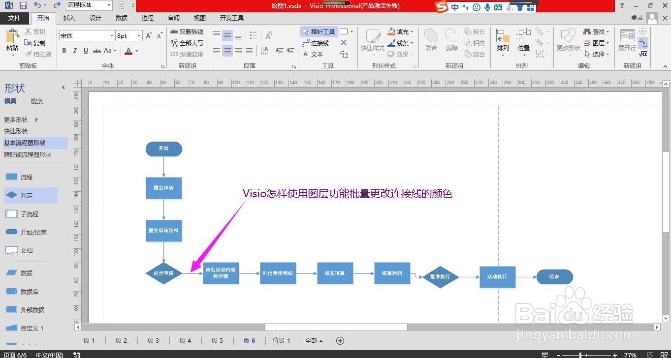671x358 pixels.
Task: Add a new page with the plus button
Action: point(340,340)
